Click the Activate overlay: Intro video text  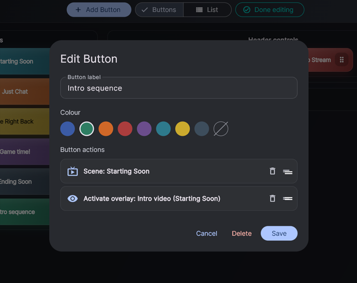point(152,199)
